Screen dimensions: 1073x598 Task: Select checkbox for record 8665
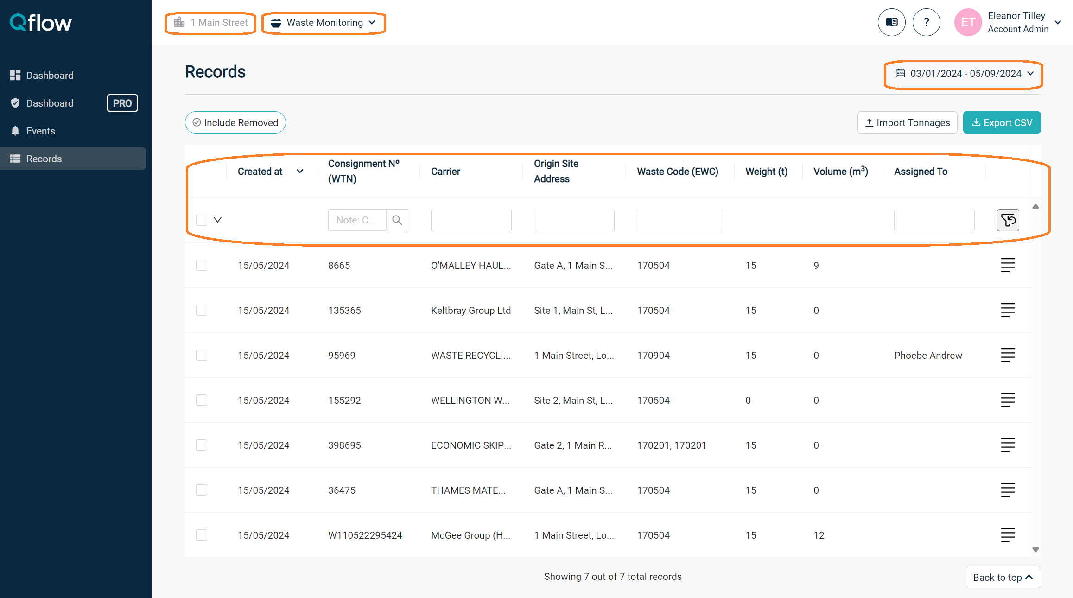point(202,265)
